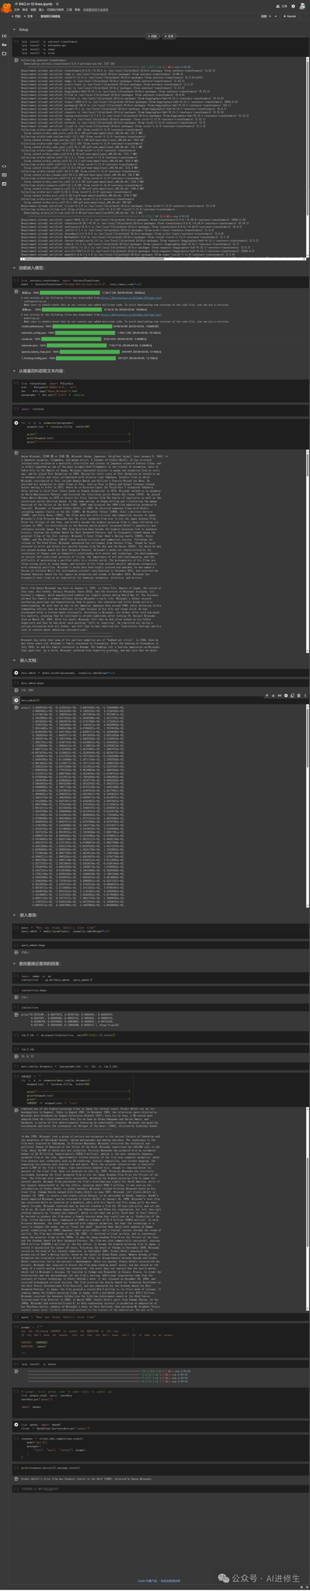The width and height of the screenshot is (310, 1591).
Task: Run the docs_embed = model.encode cell
Action: (16, 673)
